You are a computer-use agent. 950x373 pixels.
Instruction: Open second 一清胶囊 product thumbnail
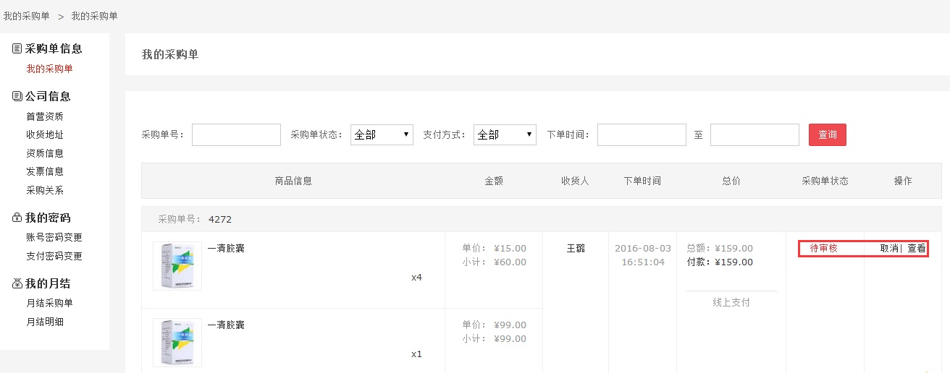click(x=177, y=343)
